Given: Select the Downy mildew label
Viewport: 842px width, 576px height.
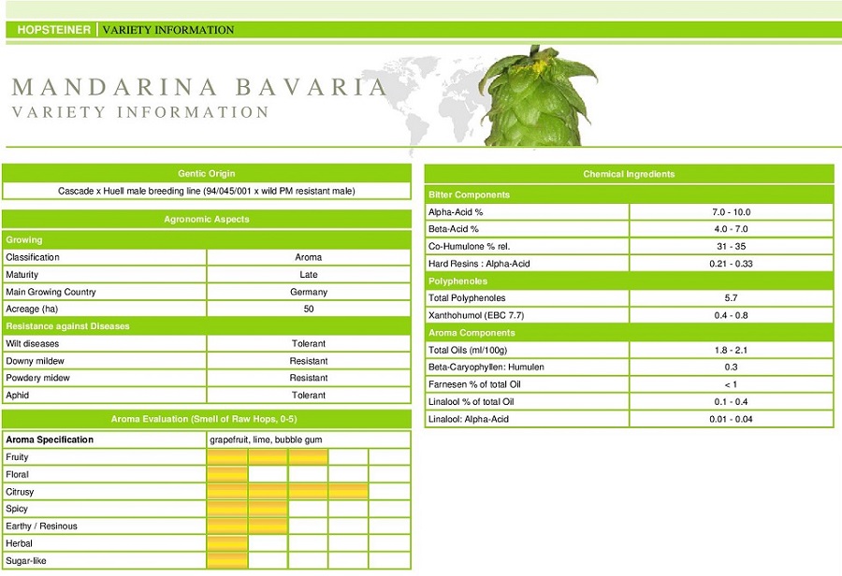Looking at the screenshot, I should pyautogui.click(x=35, y=361).
